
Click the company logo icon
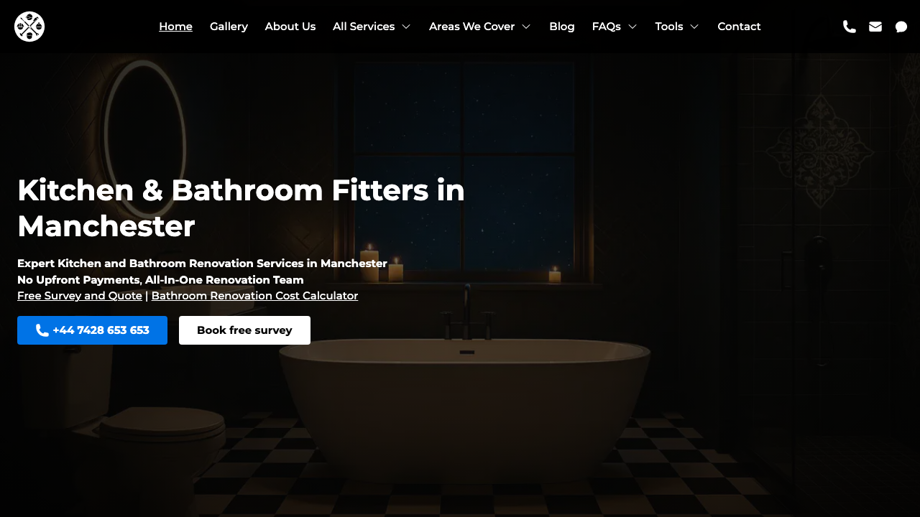click(x=29, y=27)
